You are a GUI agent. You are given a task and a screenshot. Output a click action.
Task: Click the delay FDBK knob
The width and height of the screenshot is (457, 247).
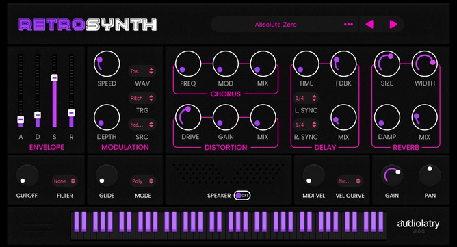343,64
